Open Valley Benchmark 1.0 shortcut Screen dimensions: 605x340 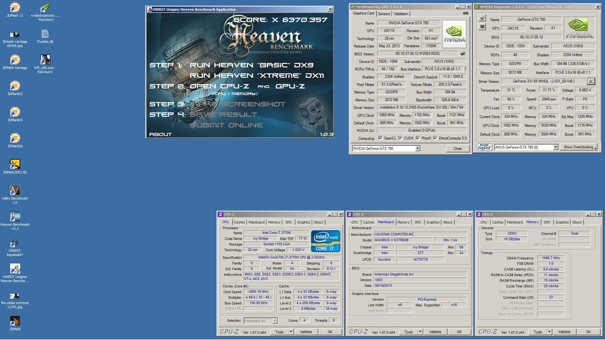coord(15,194)
